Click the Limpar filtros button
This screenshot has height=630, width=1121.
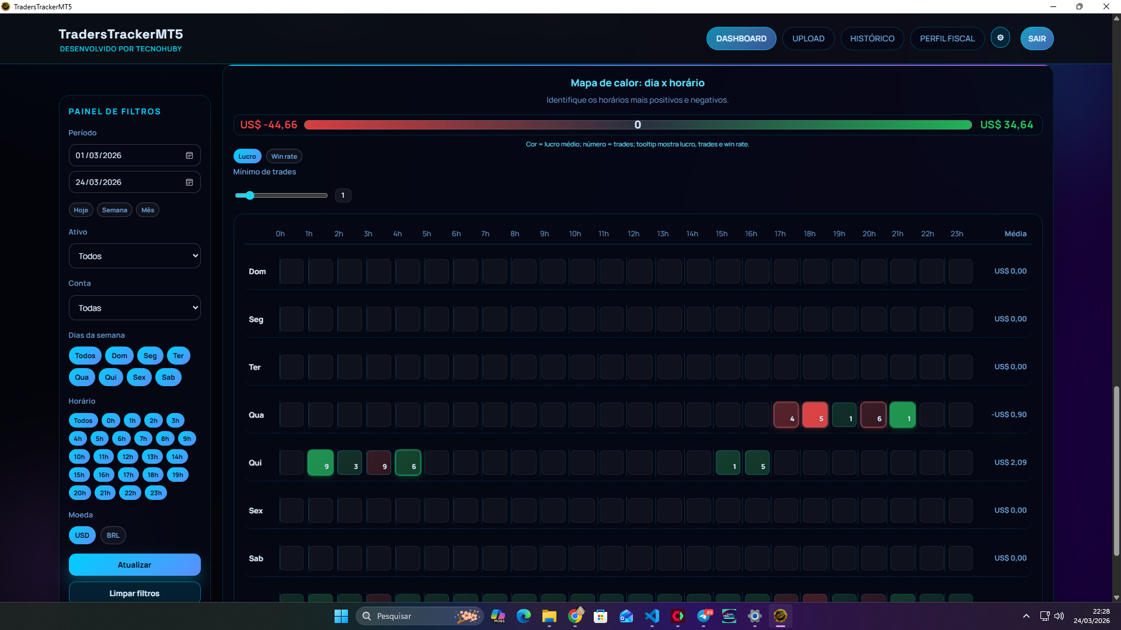click(135, 593)
